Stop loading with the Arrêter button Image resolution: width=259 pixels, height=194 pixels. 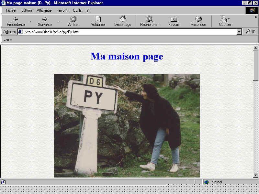pyautogui.click(x=73, y=21)
